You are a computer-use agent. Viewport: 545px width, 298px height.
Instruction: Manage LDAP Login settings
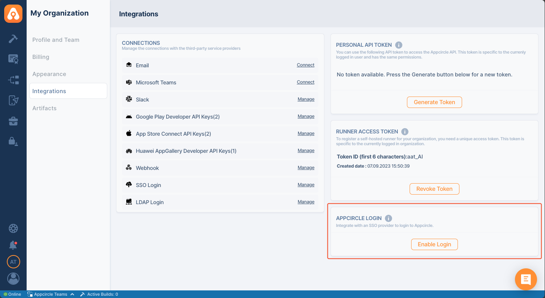pos(306,202)
